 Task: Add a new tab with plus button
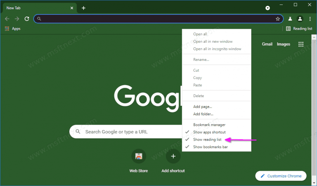pyautogui.click(x=83, y=8)
